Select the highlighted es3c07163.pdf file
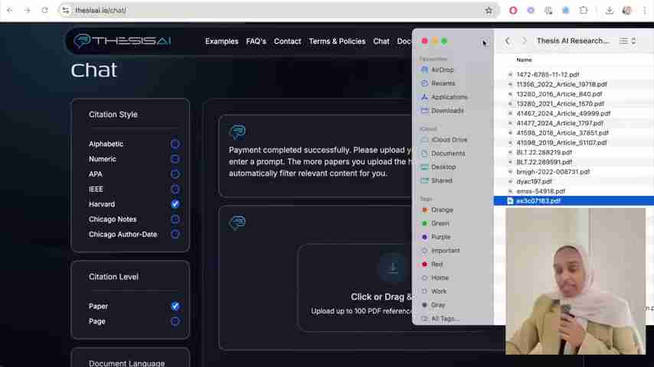This screenshot has width=654, height=367. [538, 201]
